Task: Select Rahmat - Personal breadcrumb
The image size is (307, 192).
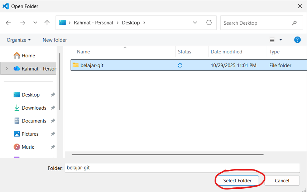Action: tap(93, 23)
